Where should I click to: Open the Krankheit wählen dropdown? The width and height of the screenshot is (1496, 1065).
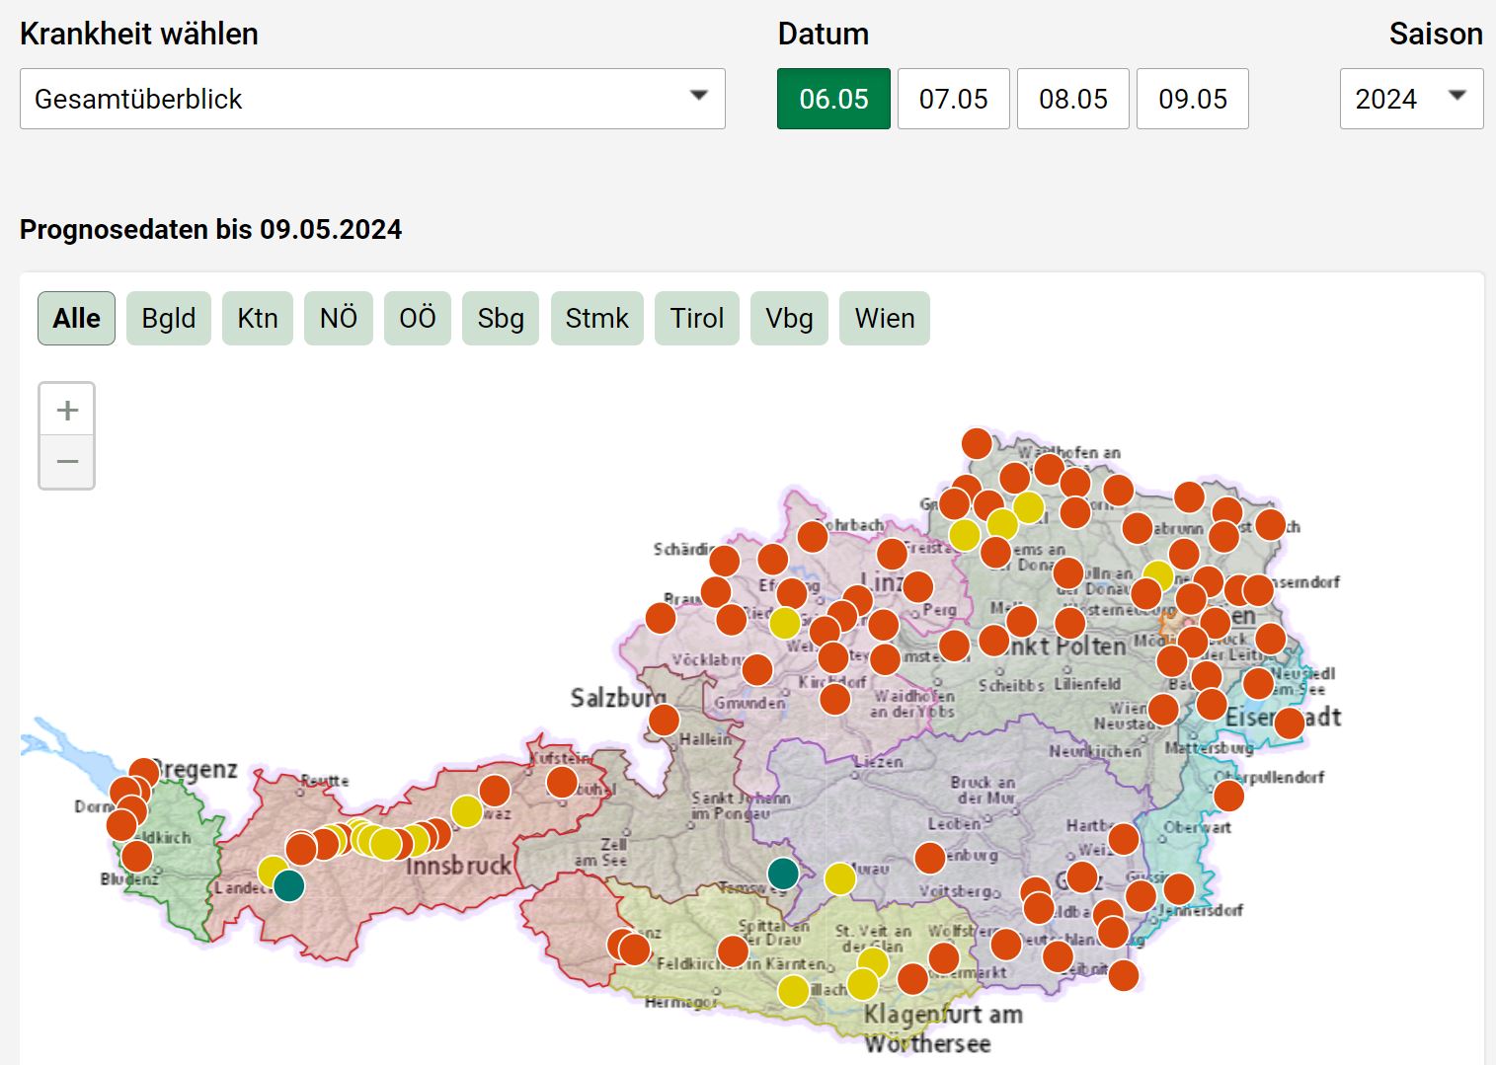pyautogui.click(x=372, y=99)
